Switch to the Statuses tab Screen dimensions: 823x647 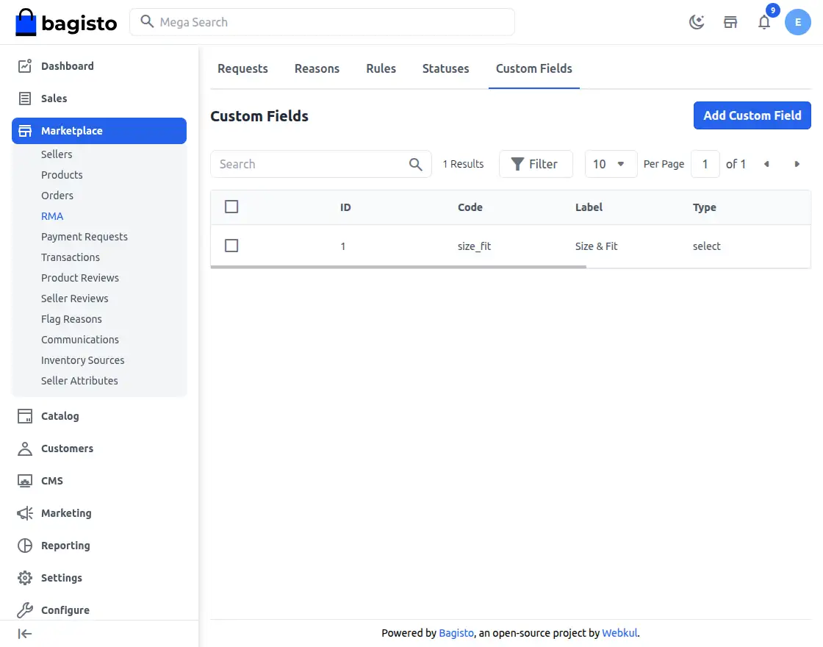click(445, 68)
